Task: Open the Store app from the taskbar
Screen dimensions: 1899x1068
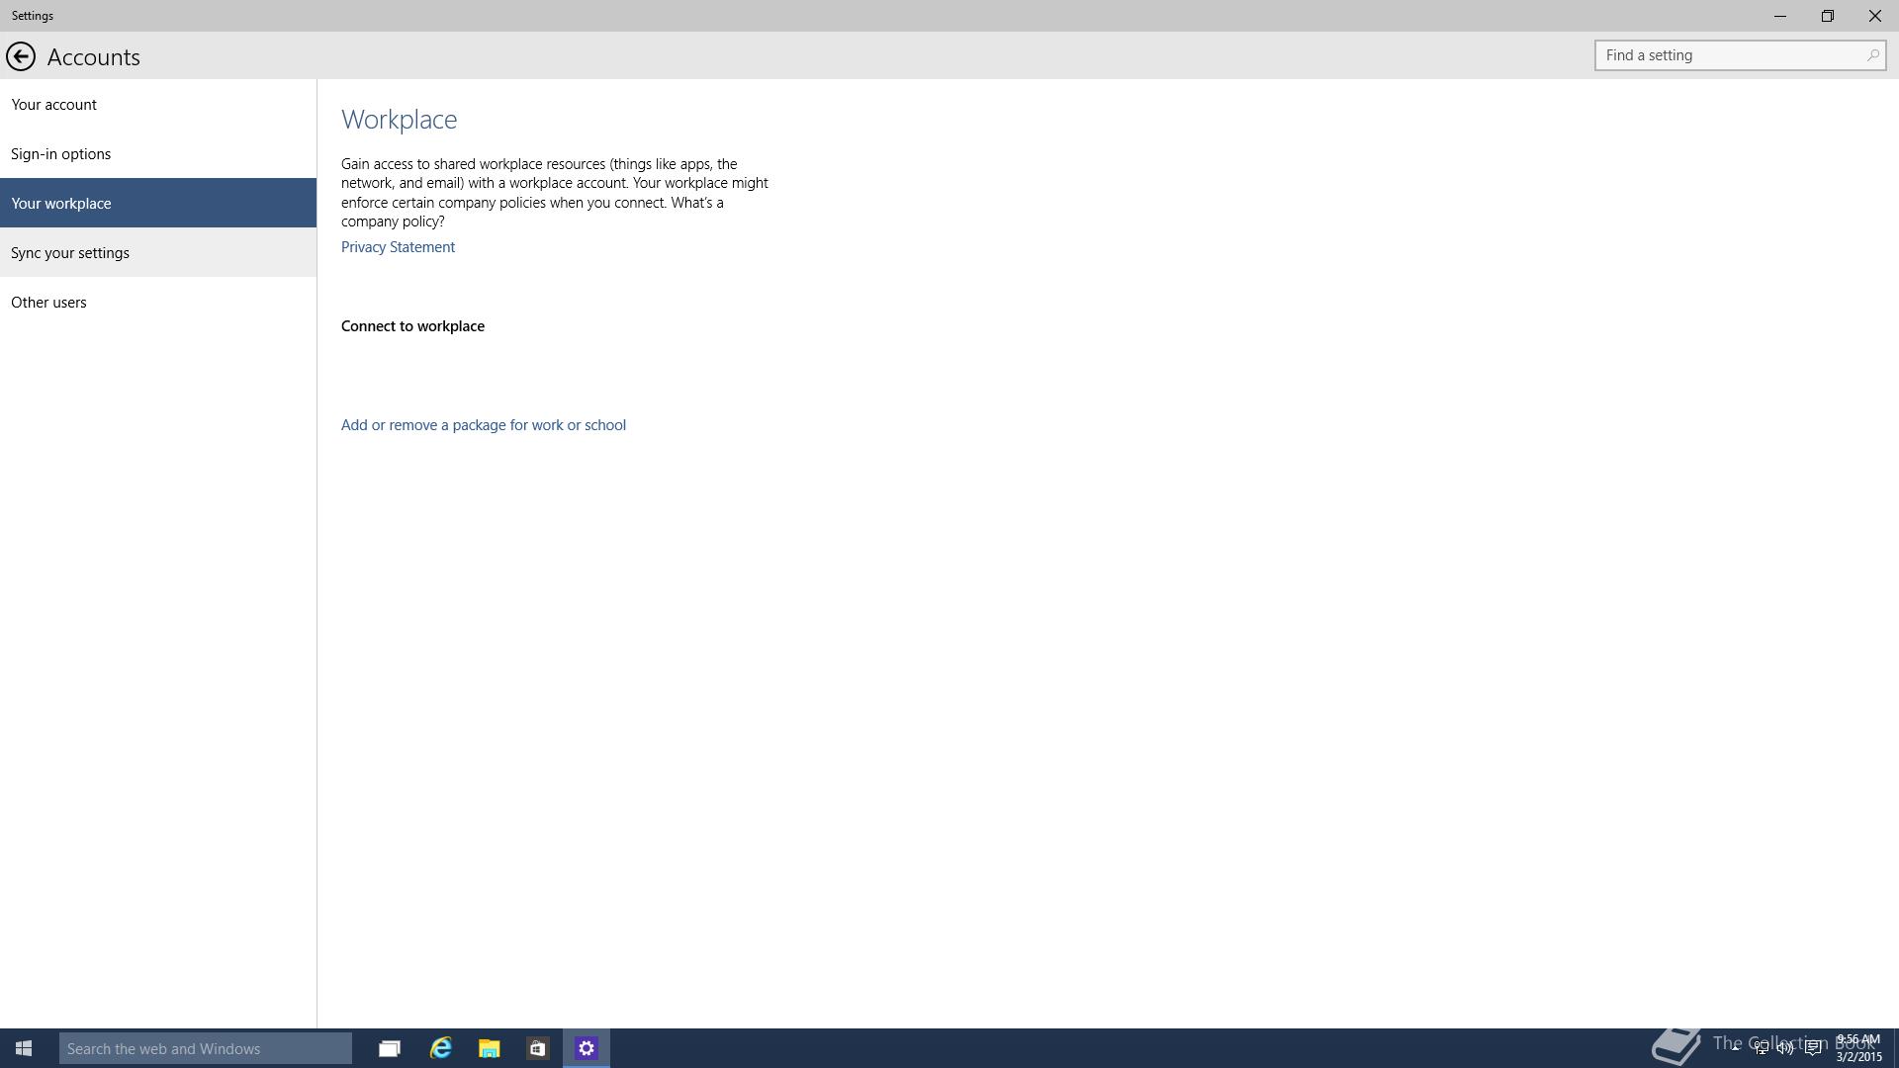Action: (537, 1048)
